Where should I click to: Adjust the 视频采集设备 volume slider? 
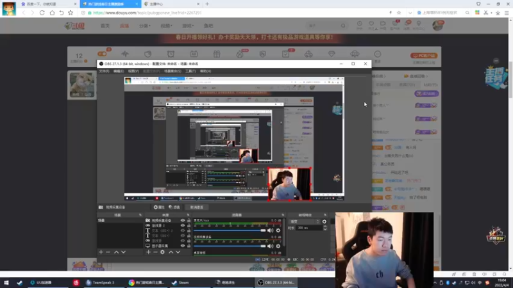(x=230, y=246)
